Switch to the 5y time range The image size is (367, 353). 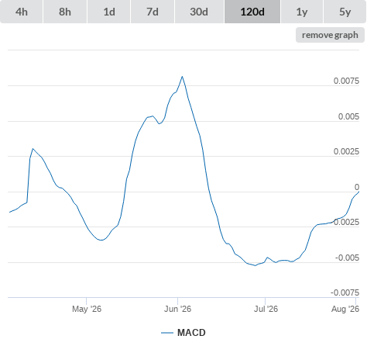[345, 12]
